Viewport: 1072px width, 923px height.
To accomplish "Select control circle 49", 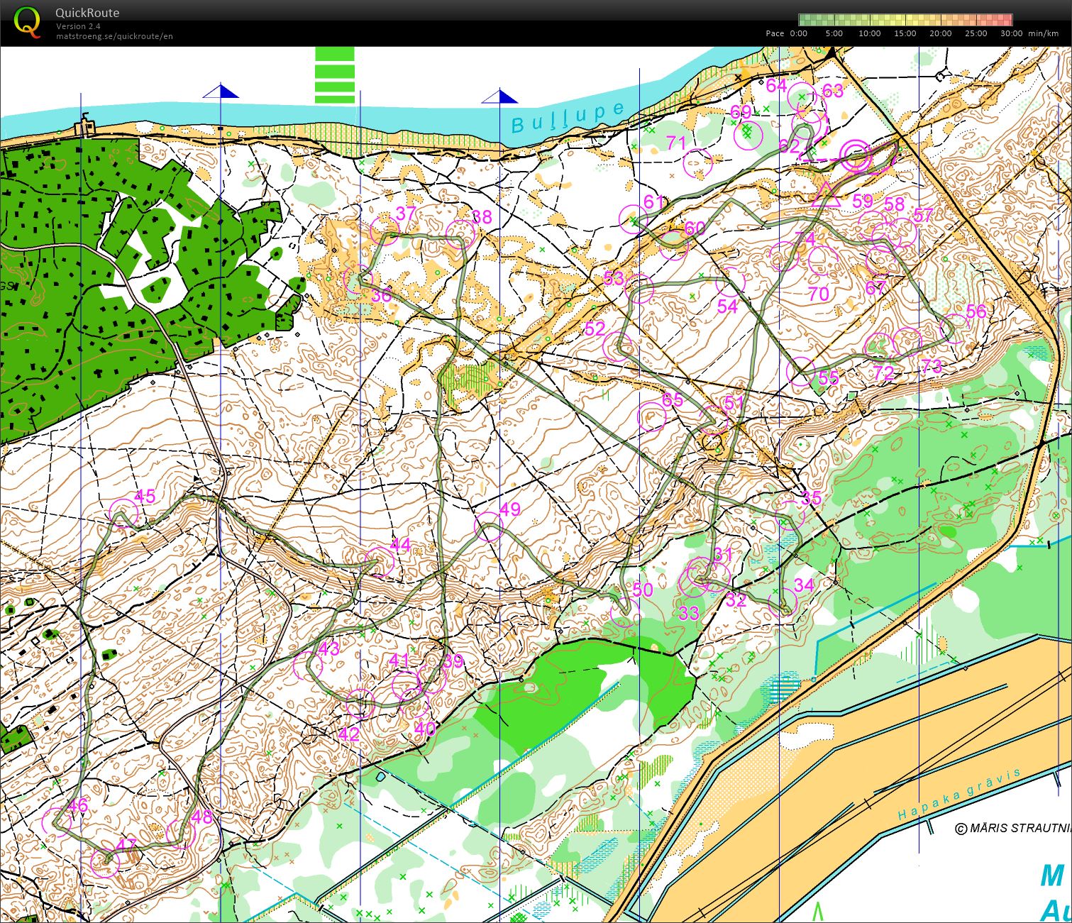I will (488, 526).
